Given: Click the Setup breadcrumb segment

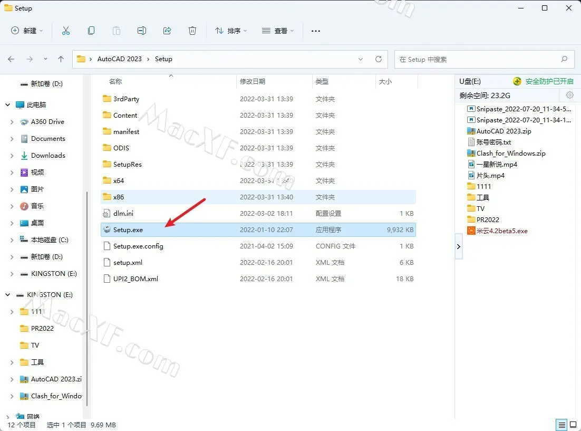Looking at the screenshot, I should pyautogui.click(x=163, y=59).
